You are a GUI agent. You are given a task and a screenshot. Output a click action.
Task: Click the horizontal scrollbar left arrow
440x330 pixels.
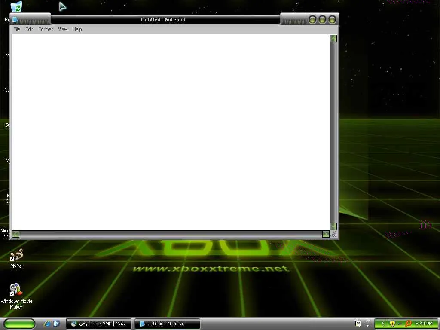16,234
